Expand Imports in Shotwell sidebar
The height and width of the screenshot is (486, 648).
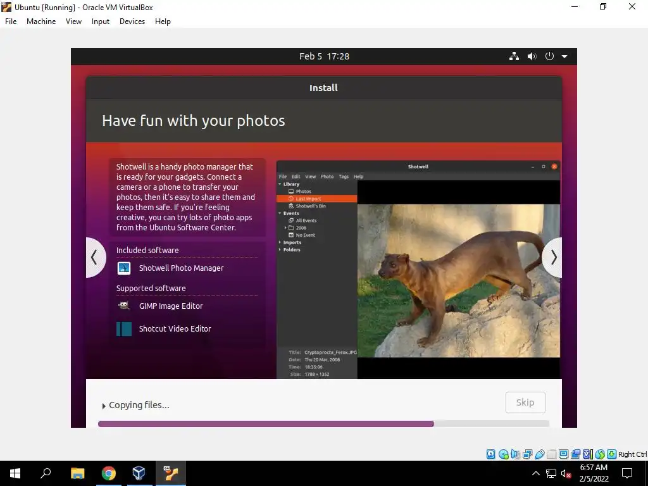(280, 242)
